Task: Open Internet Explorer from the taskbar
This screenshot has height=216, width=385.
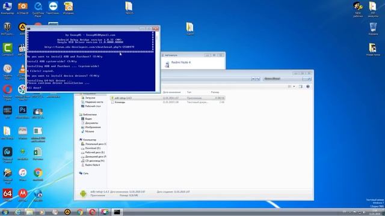Action: [17, 212]
